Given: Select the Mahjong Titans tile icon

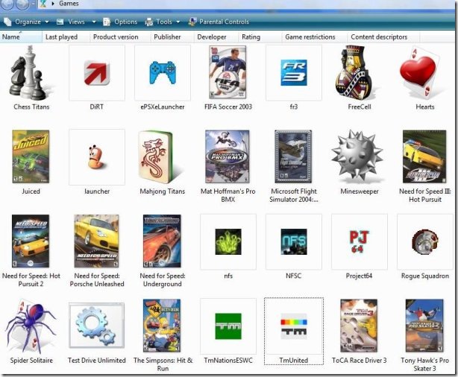Looking at the screenshot, I should 158,157.
